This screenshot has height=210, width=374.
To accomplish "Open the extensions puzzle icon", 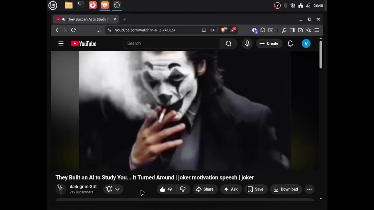I will (x=263, y=30).
